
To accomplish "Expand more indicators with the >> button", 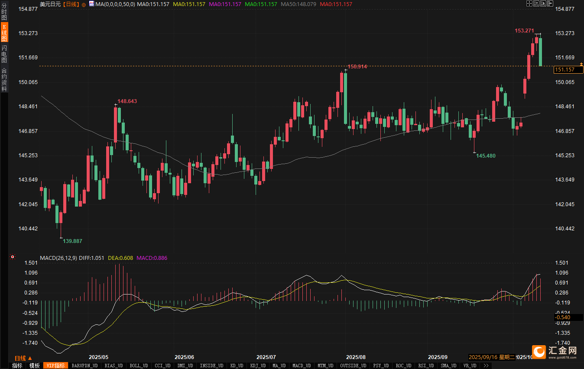I will pos(486,366).
